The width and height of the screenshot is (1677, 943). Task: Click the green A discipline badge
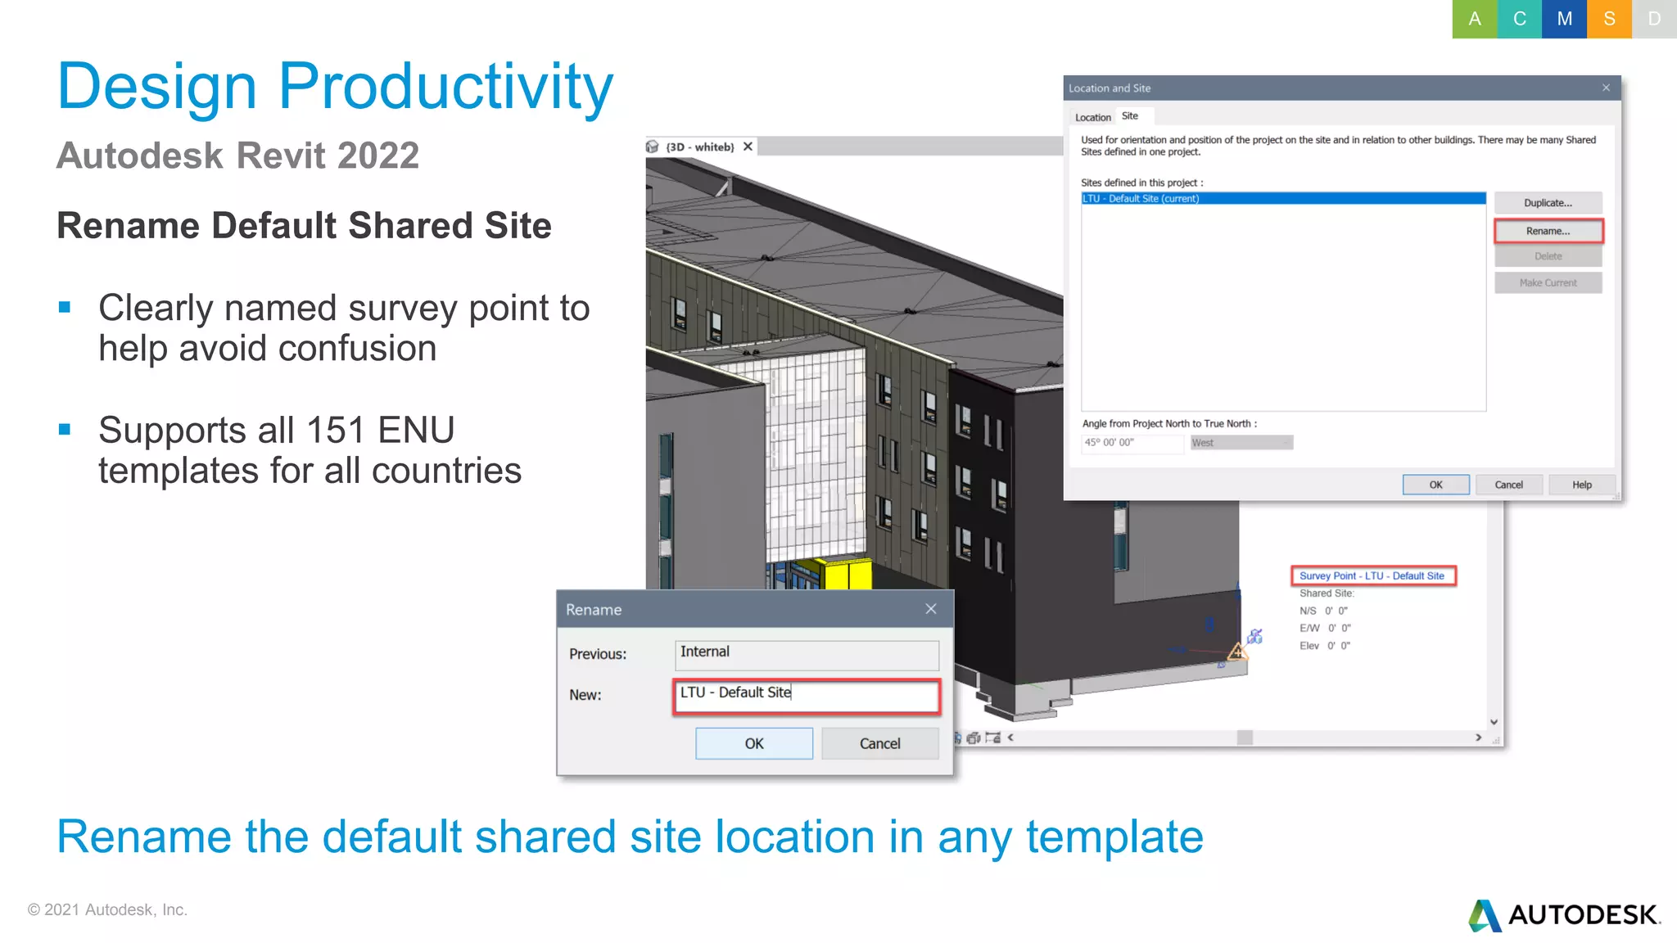[x=1475, y=19]
